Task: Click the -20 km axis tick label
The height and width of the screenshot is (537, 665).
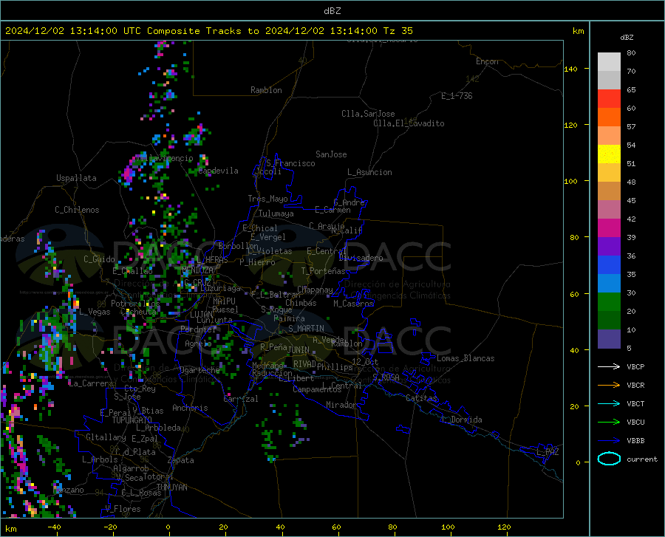Action: tap(110, 527)
